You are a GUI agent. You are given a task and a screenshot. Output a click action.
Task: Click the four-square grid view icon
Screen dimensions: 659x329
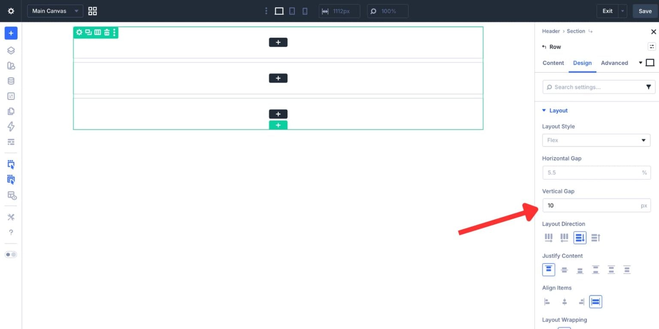click(x=93, y=11)
